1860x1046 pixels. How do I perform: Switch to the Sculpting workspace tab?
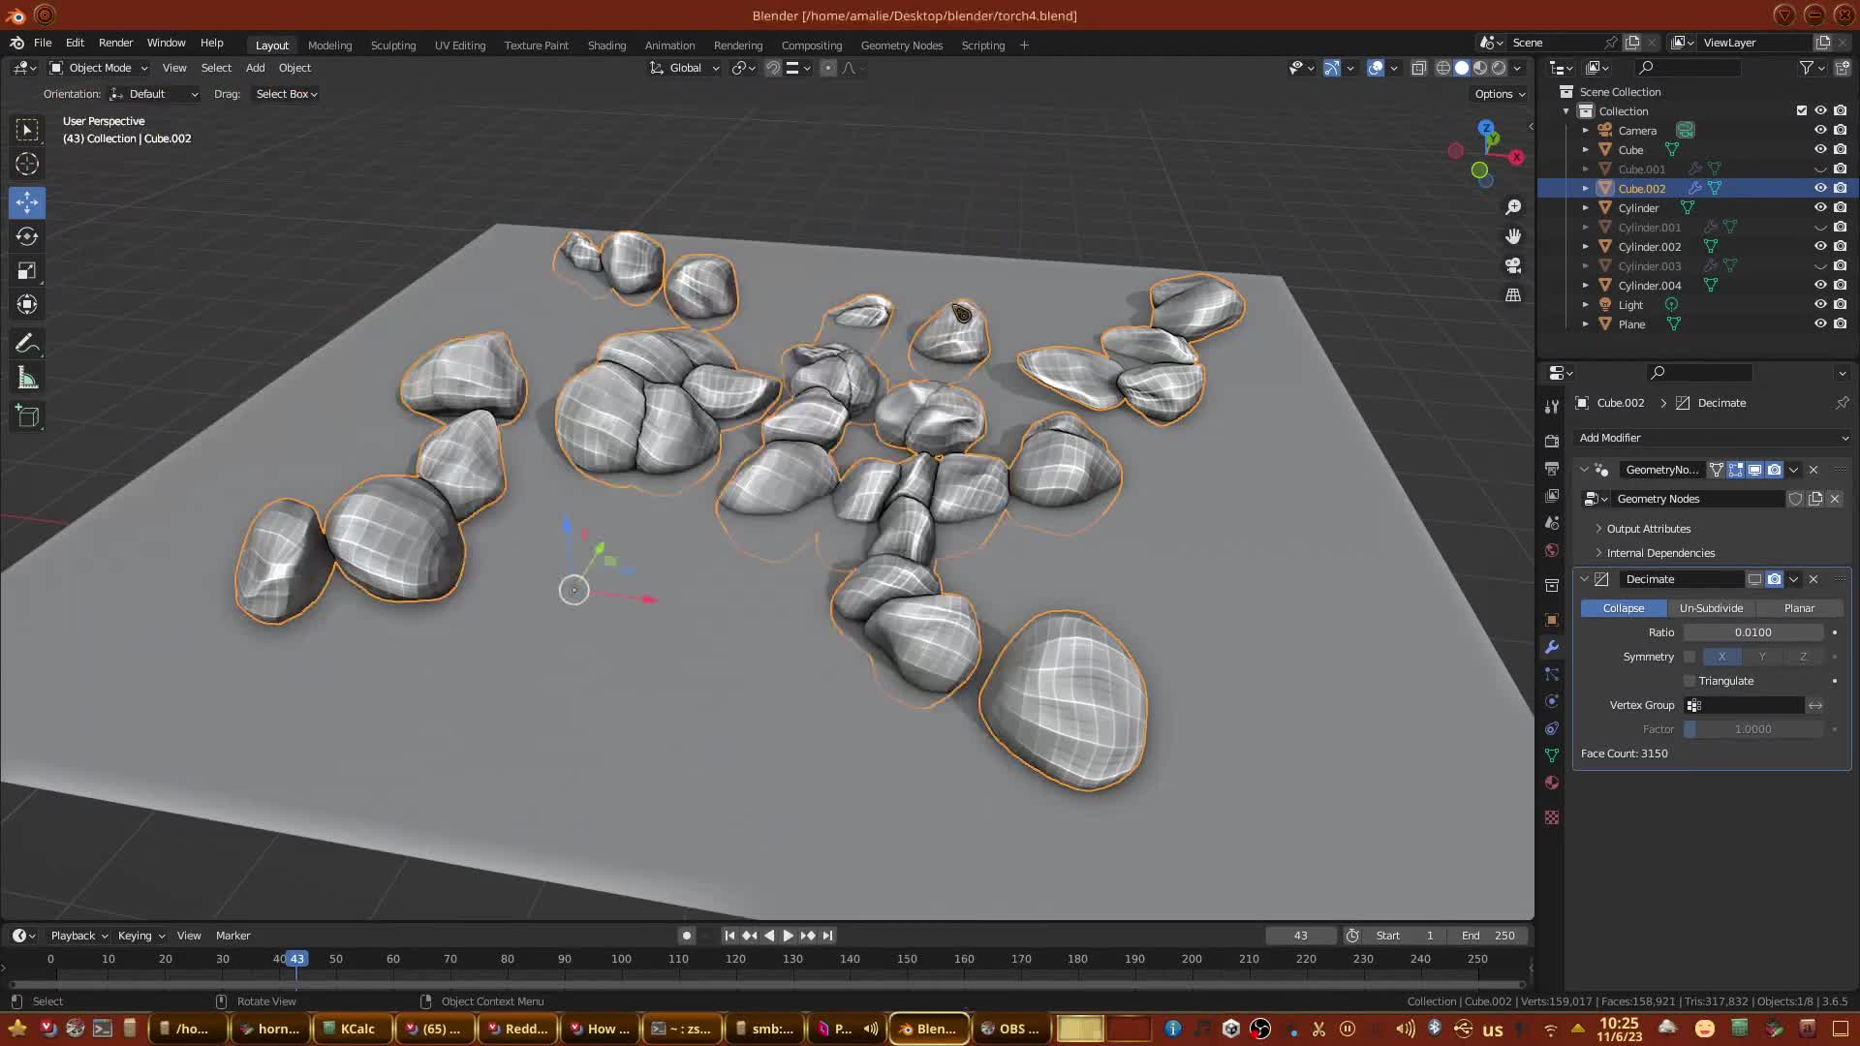392,46
